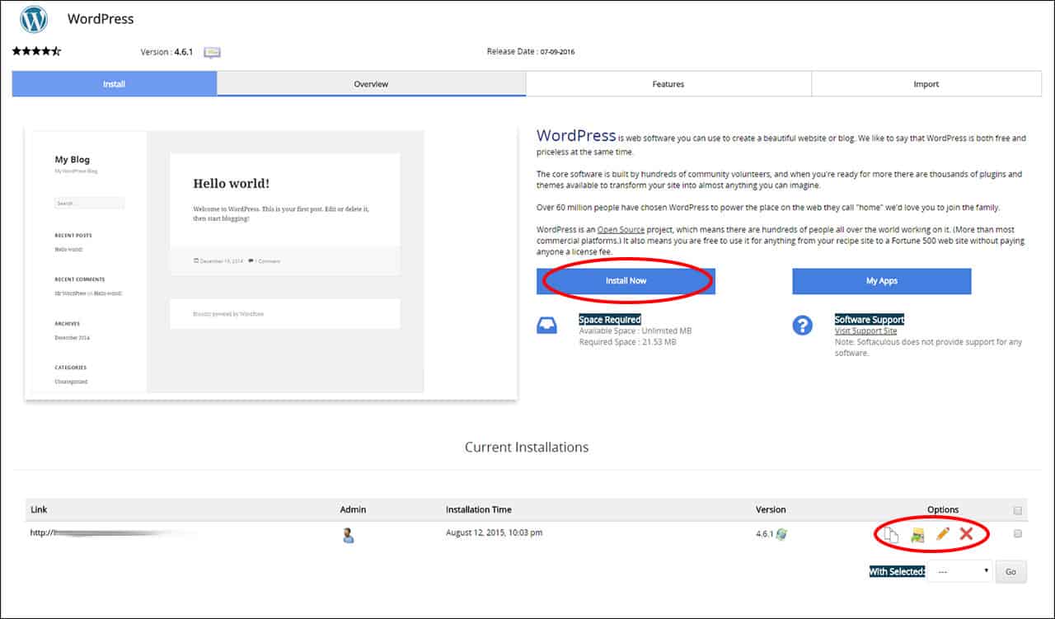This screenshot has height=619, width=1055.
Task: Click the backup icon in Options
Action: (917, 535)
